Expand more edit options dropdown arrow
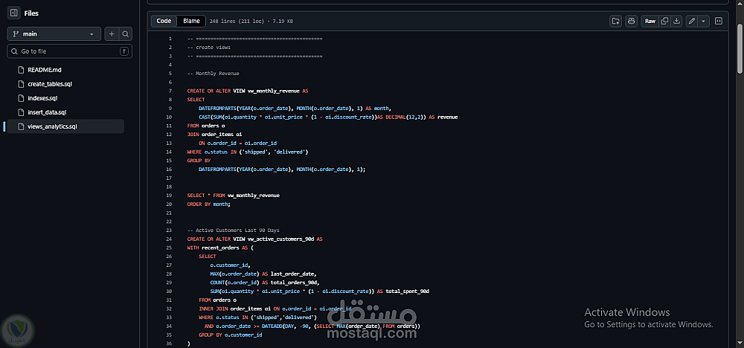The height and width of the screenshot is (348, 744). (703, 21)
